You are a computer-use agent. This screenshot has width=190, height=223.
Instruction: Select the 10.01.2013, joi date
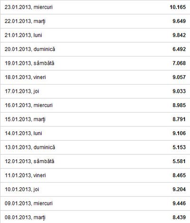pyautogui.click(x=22, y=190)
